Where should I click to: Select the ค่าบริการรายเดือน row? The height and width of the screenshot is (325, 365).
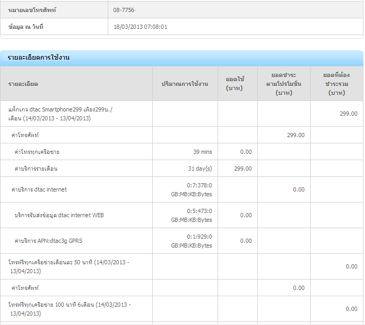36,169
